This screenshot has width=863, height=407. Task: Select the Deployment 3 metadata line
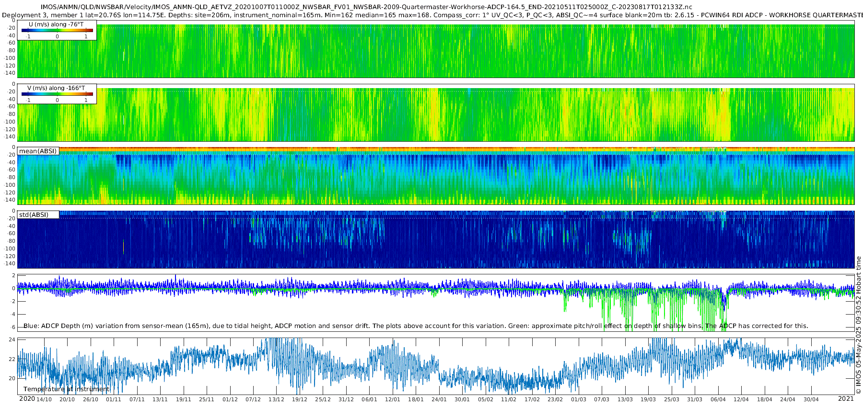[432, 15]
